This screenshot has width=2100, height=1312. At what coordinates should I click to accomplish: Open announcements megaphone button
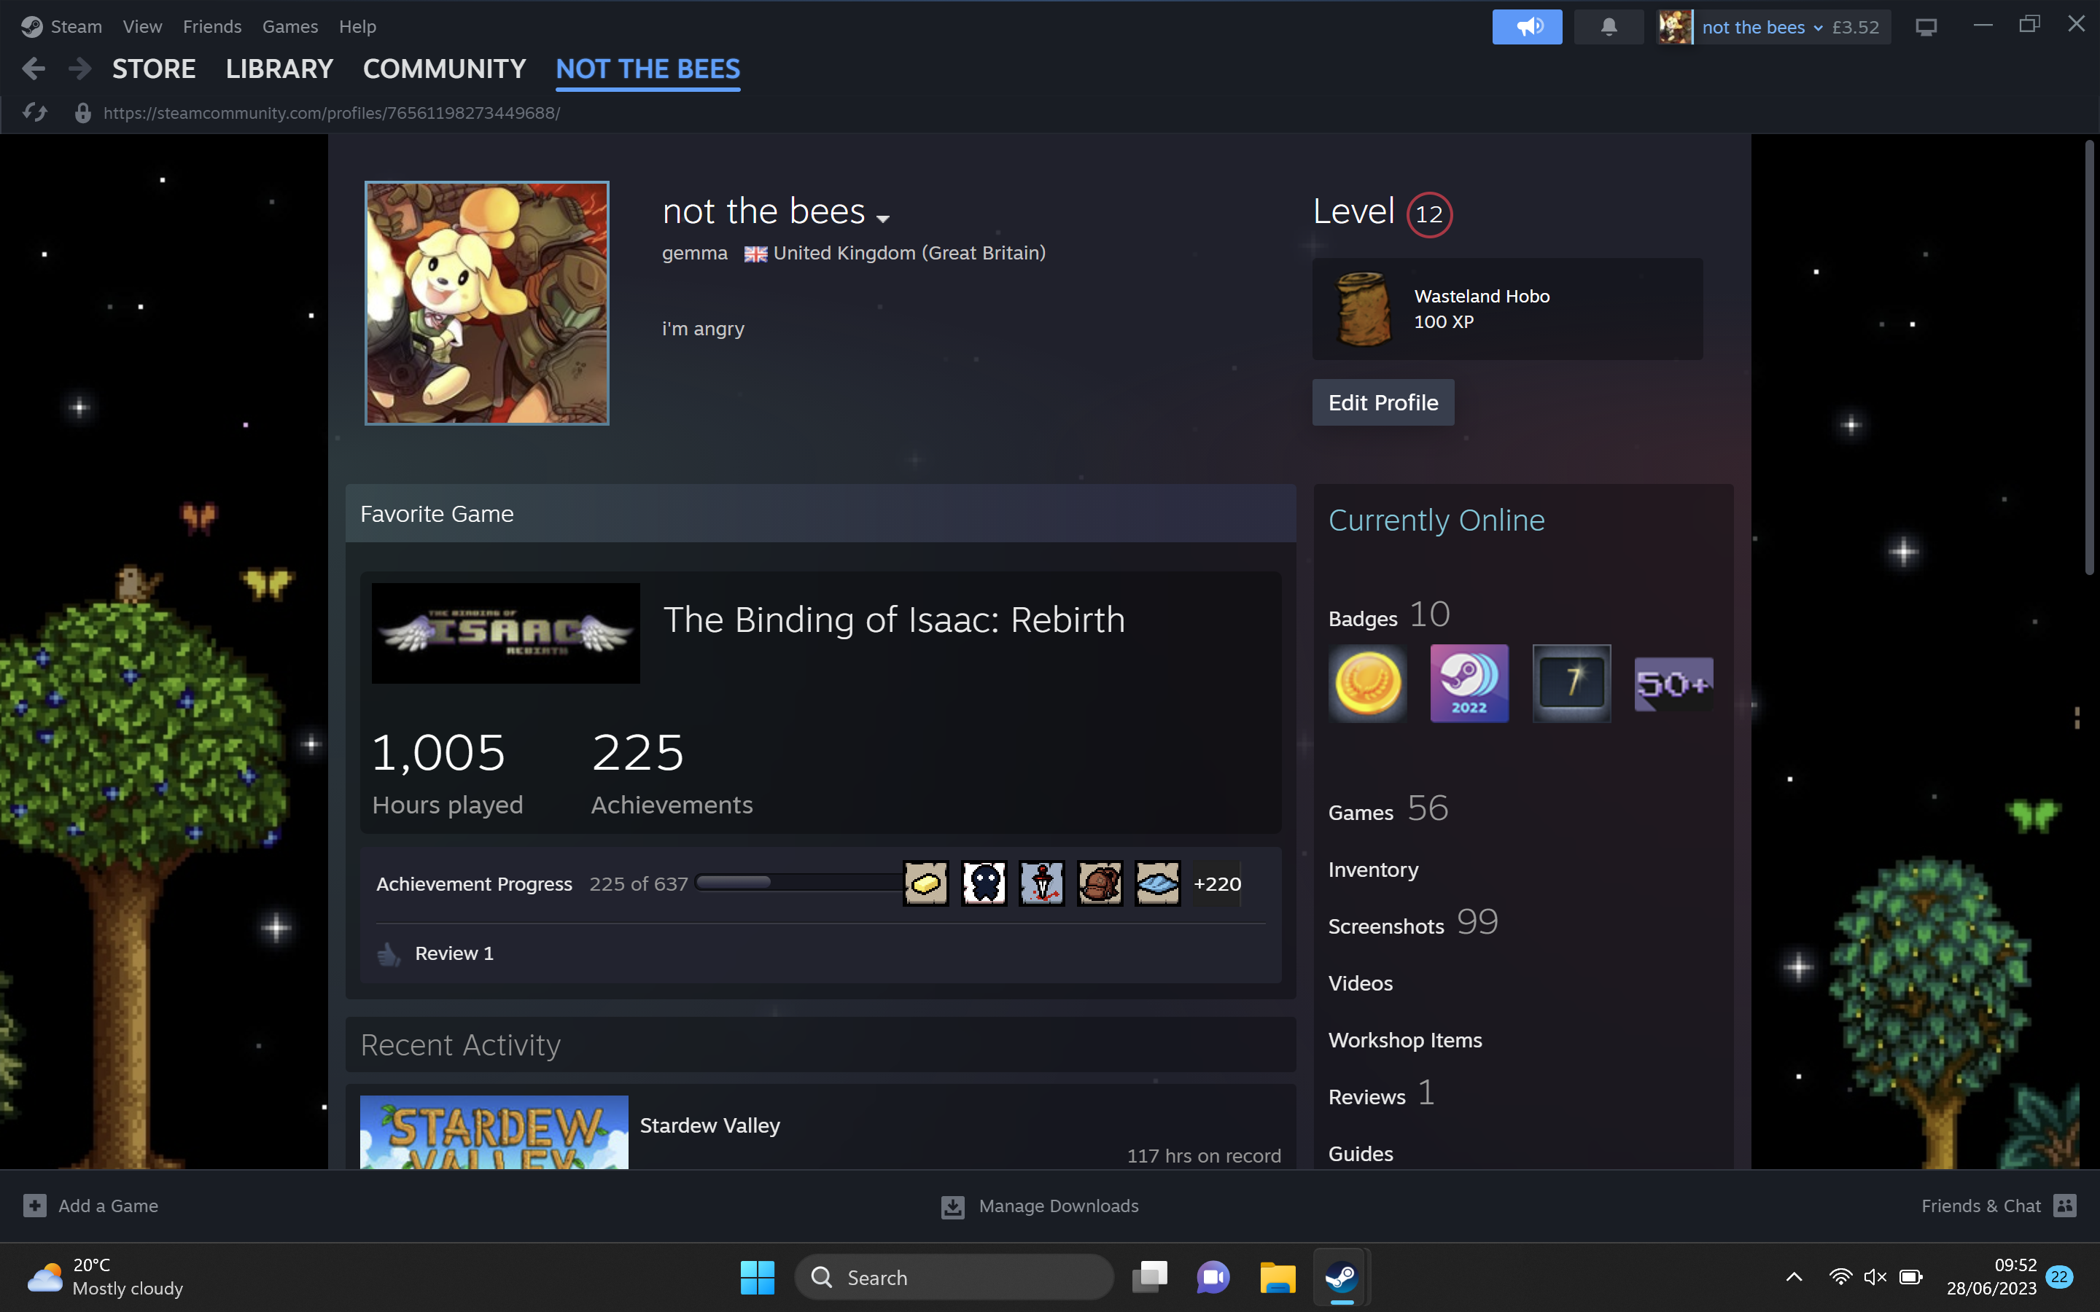tap(1526, 27)
